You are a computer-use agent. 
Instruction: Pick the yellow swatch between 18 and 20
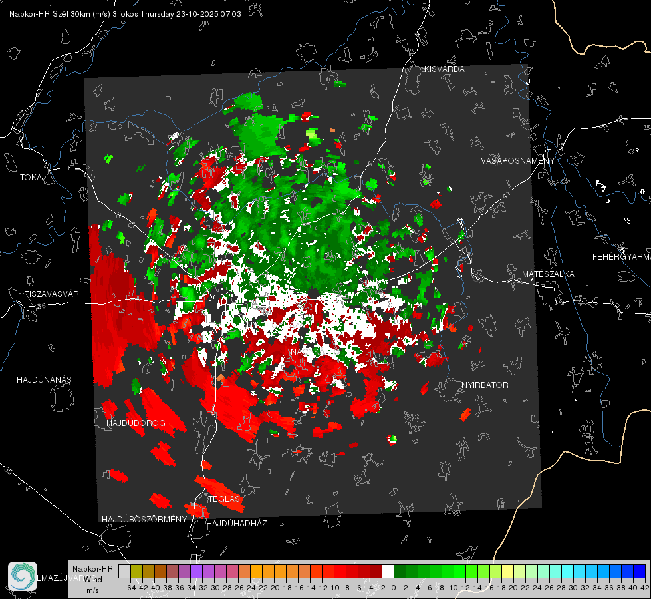click(x=508, y=571)
